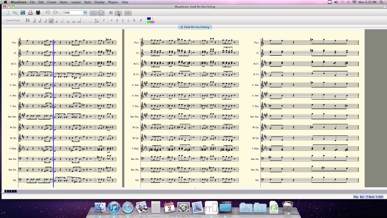
Task: Select the half note duration
Action: tap(62, 21)
